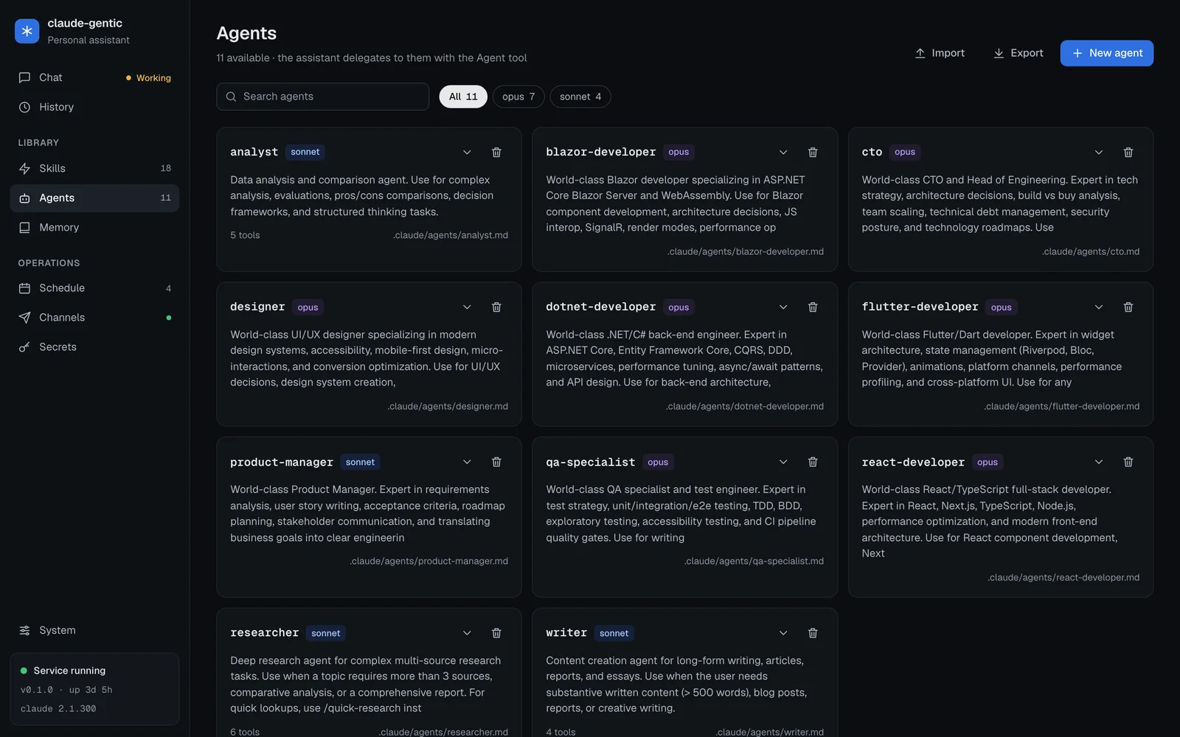
Task: Remove the designer agent using trash icon
Action: click(496, 307)
